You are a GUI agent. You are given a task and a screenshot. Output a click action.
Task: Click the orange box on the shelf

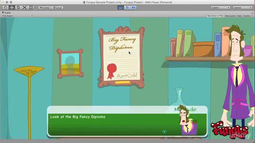click(203, 49)
